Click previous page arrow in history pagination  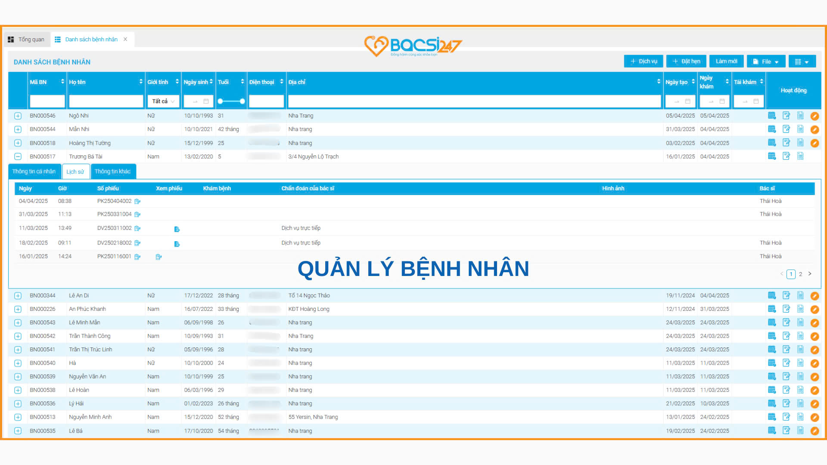[x=782, y=274]
